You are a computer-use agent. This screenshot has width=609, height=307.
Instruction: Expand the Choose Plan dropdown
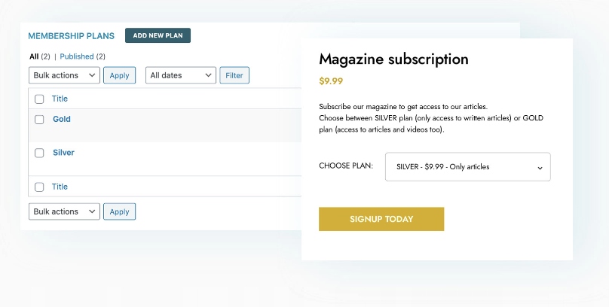(467, 167)
